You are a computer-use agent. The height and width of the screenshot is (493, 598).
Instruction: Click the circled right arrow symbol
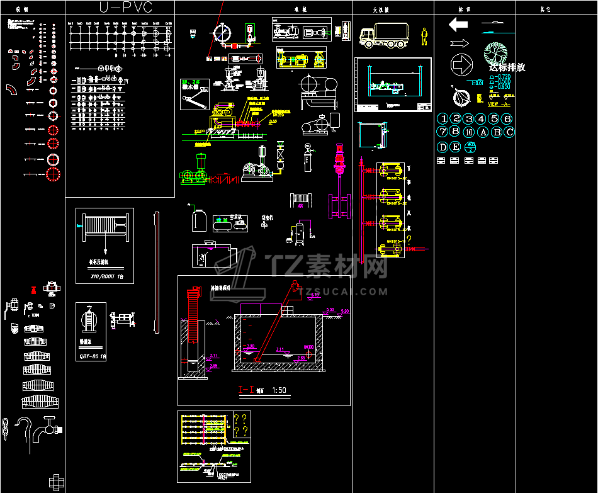(461, 64)
